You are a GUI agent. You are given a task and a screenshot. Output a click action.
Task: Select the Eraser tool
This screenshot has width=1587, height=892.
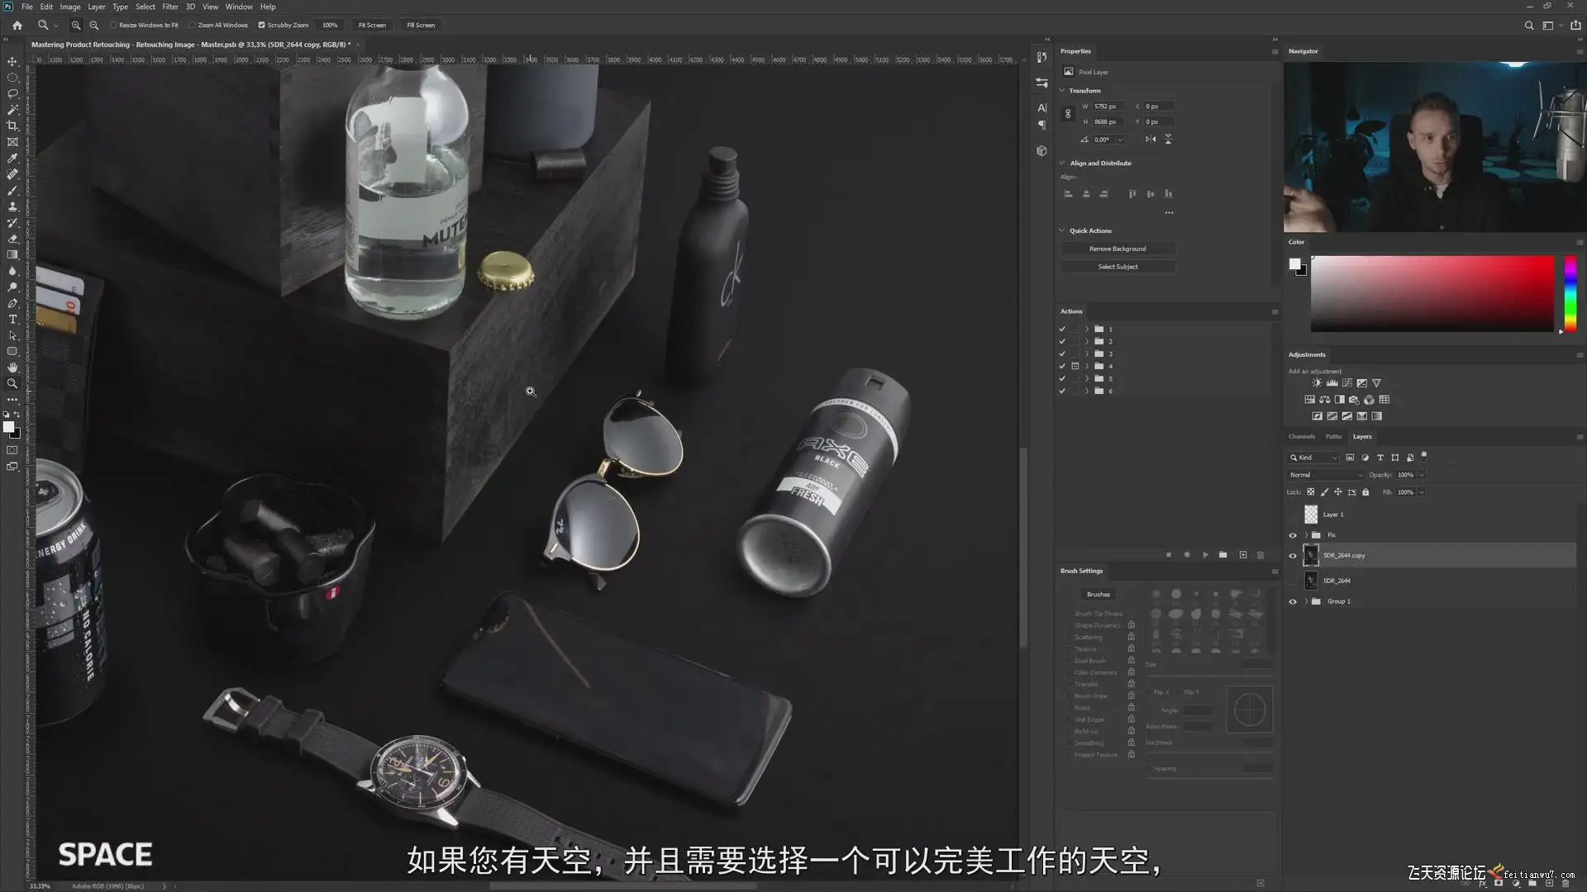[12, 239]
